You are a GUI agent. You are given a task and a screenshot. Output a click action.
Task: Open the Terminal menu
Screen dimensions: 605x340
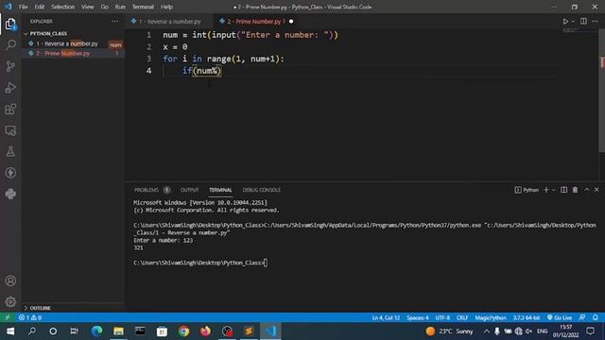coord(143,7)
